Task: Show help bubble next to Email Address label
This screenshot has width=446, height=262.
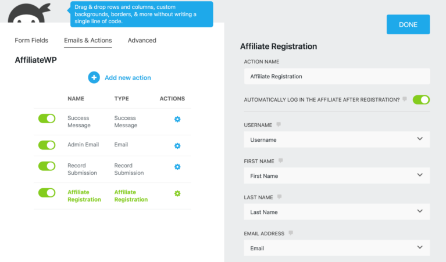Action: pyautogui.click(x=291, y=233)
